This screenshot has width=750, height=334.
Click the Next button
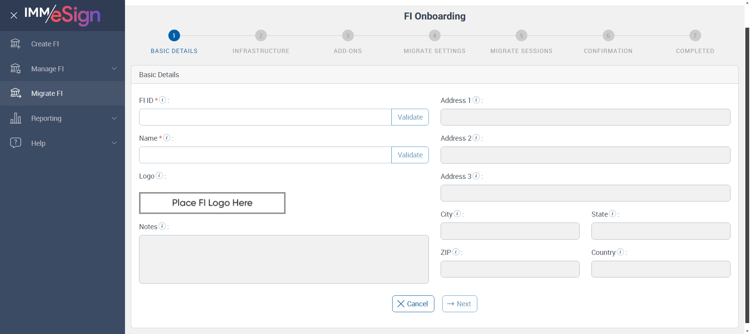coord(459,304)
